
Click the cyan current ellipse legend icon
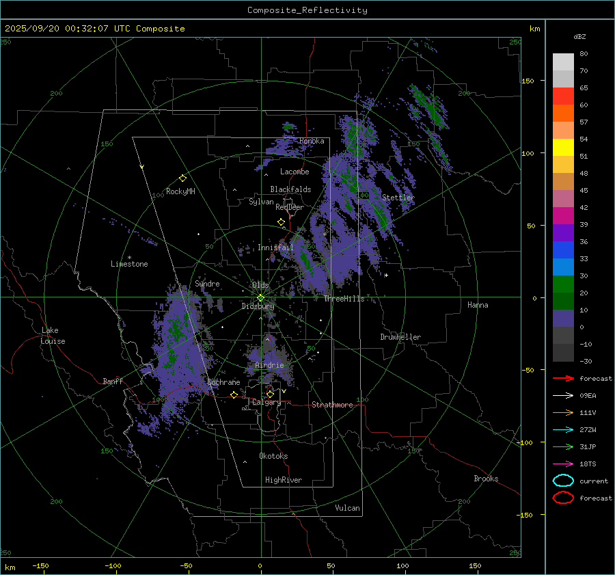[562, 481]
